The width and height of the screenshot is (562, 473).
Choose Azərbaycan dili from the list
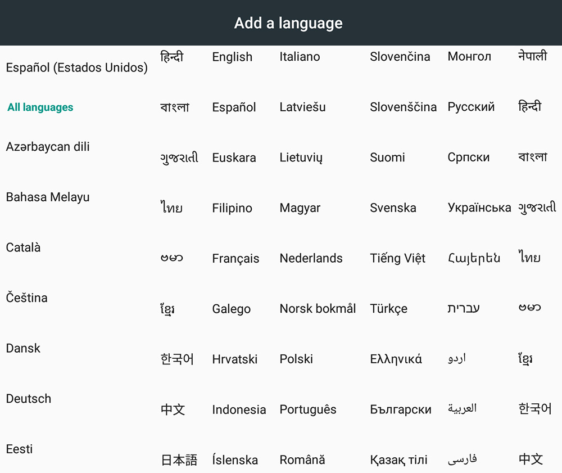(x=48, y=147)
